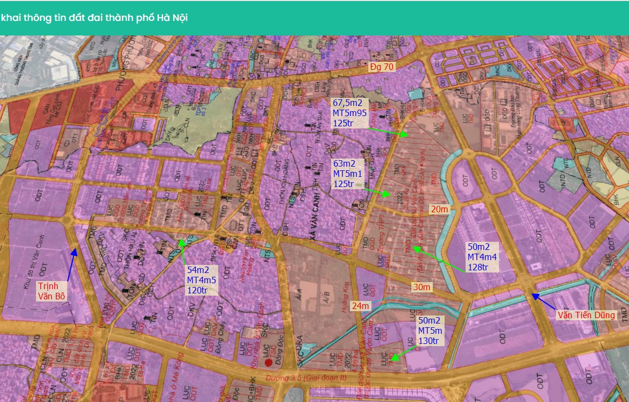Select the 20m road width label

click(x=439, y=209)
